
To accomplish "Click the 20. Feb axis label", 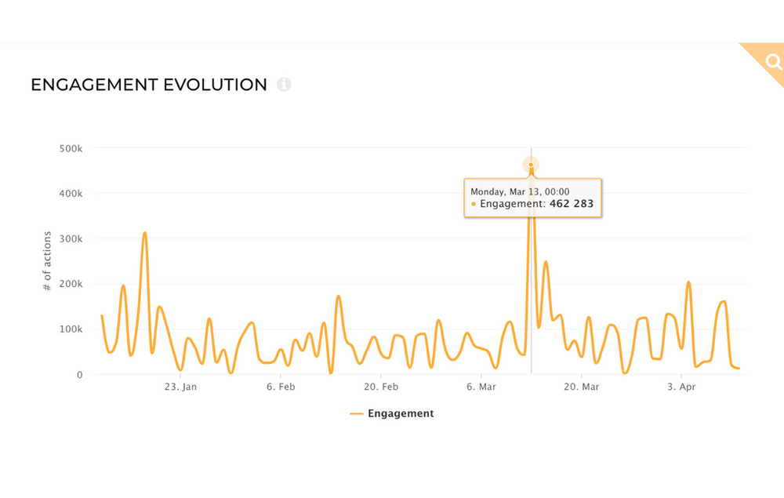I will (x=381, y=387).
